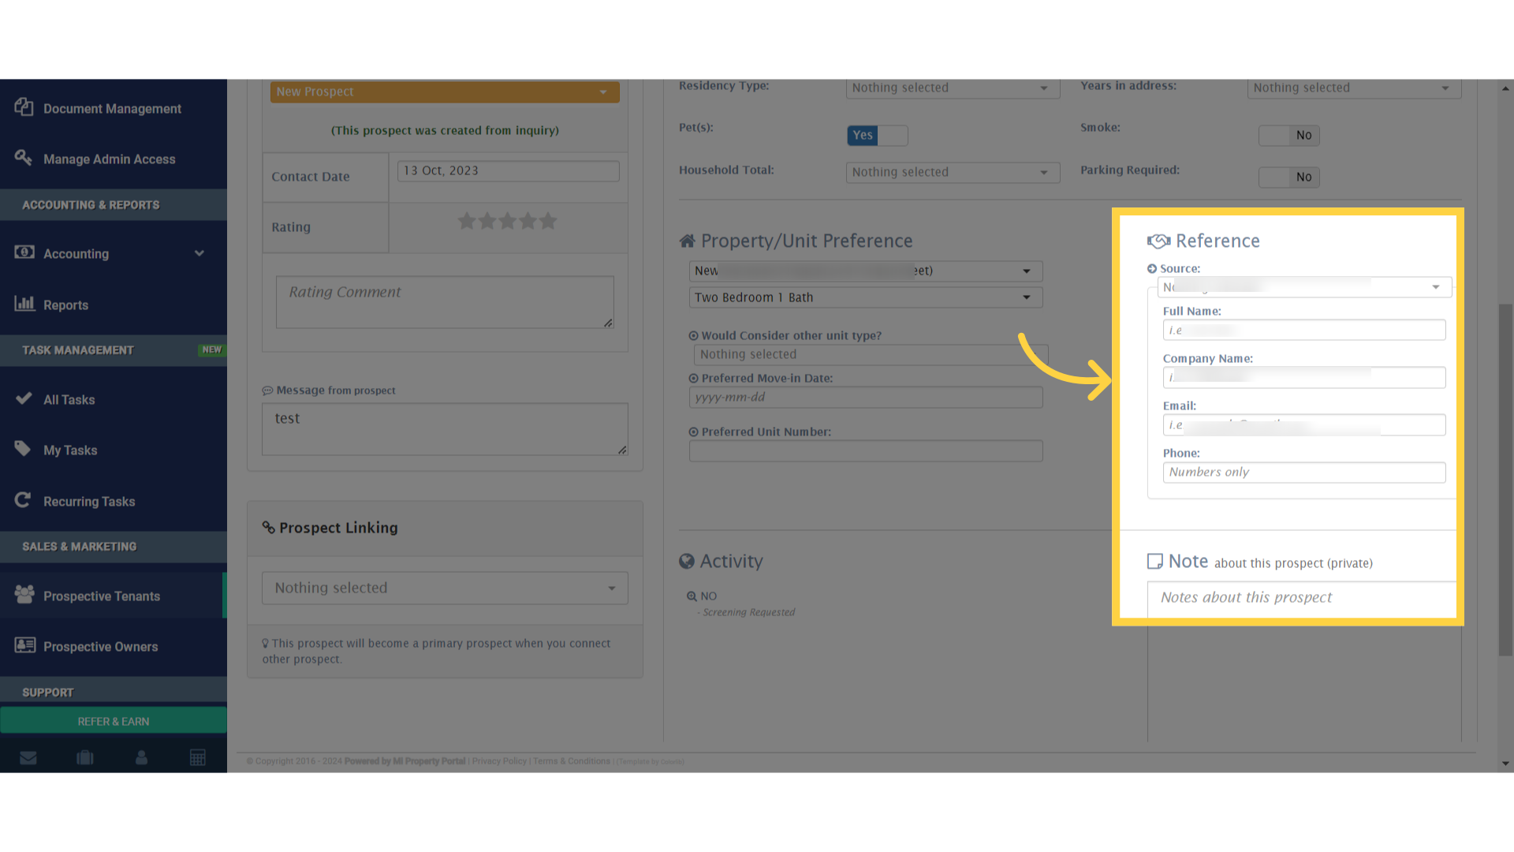
Task: Set rating to three stars
Action: coord(508,221)
